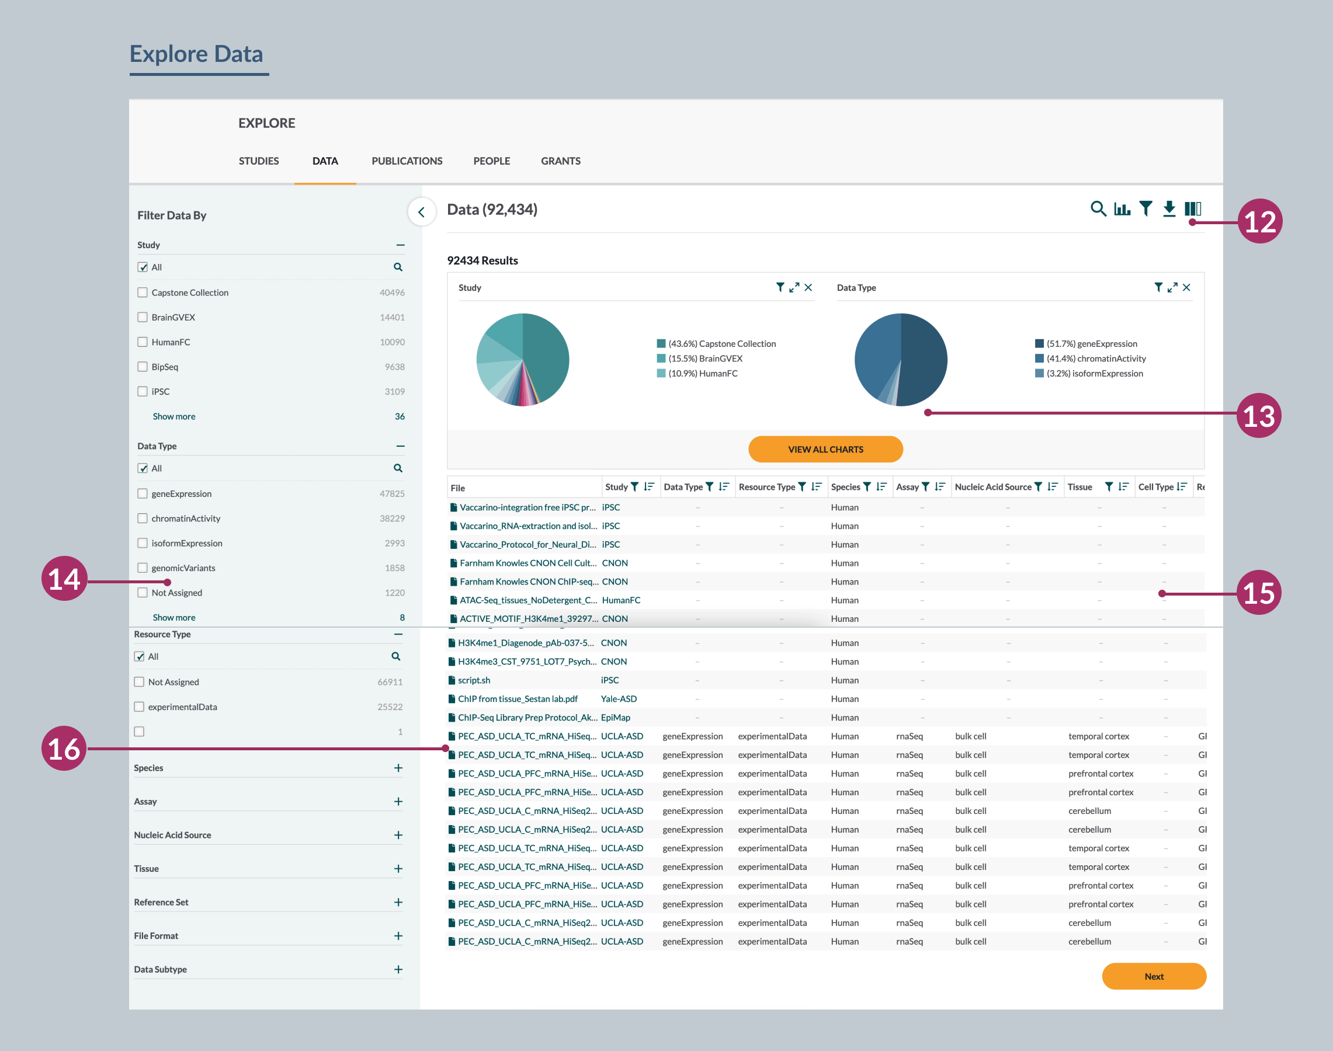
Task: Collapse the Study filter section
Action: 400,245
